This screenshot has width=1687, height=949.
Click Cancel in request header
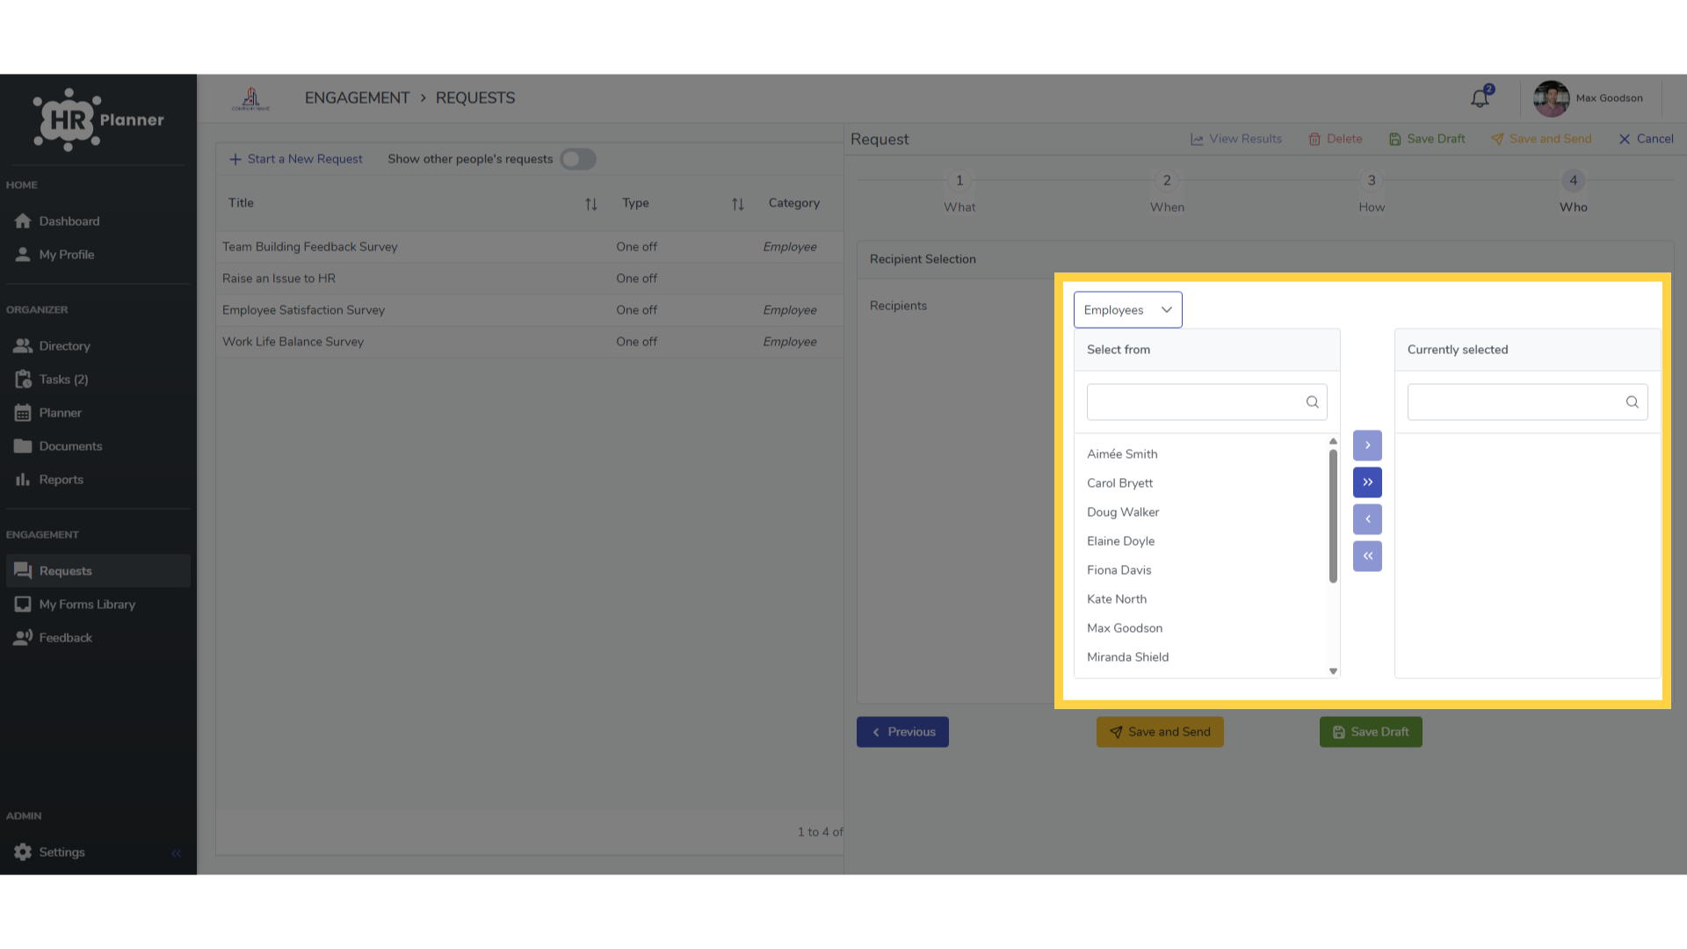[x=1646, y=139]
